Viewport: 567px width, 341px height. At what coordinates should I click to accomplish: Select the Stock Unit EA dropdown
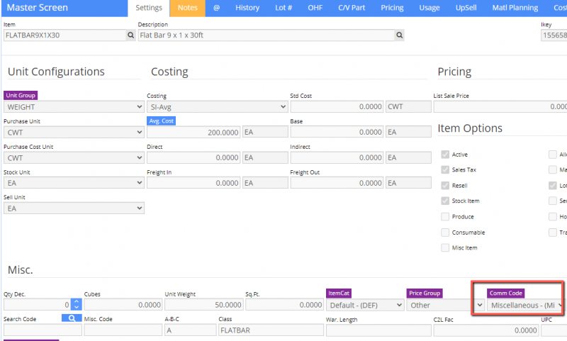pos(74,183)
